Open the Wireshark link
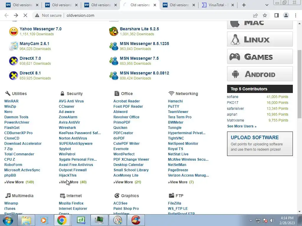The image size is (302, 226). 67,128
